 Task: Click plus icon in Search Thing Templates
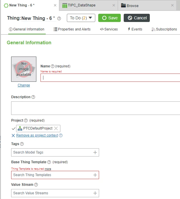(95, 175)
